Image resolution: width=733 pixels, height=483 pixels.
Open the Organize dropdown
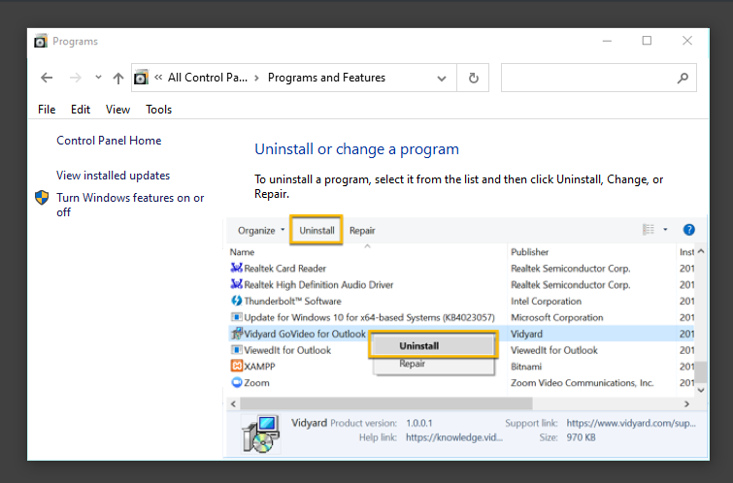pyautogui.click(x=261, y=230)
